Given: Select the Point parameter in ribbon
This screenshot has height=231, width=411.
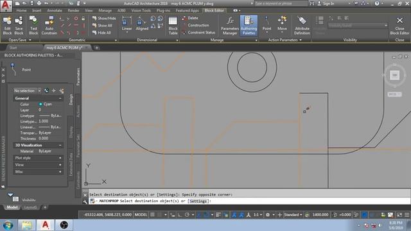Looking at the screenshot, I should (267, 24).
